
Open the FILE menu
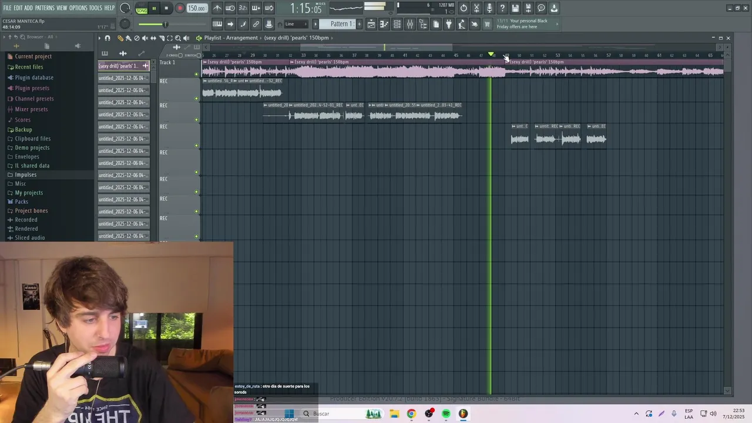point(7,8)
